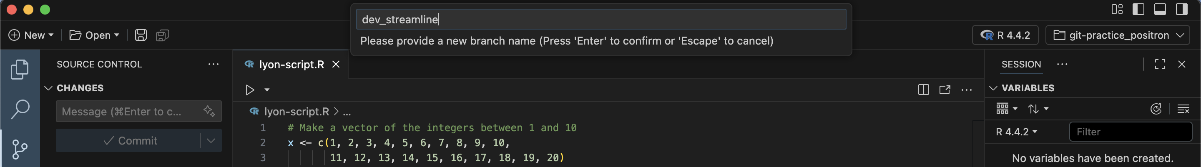Select the lyon-script.R editor tab
The width and height of the screenshot is (1201, 167).
coord(291,65)
